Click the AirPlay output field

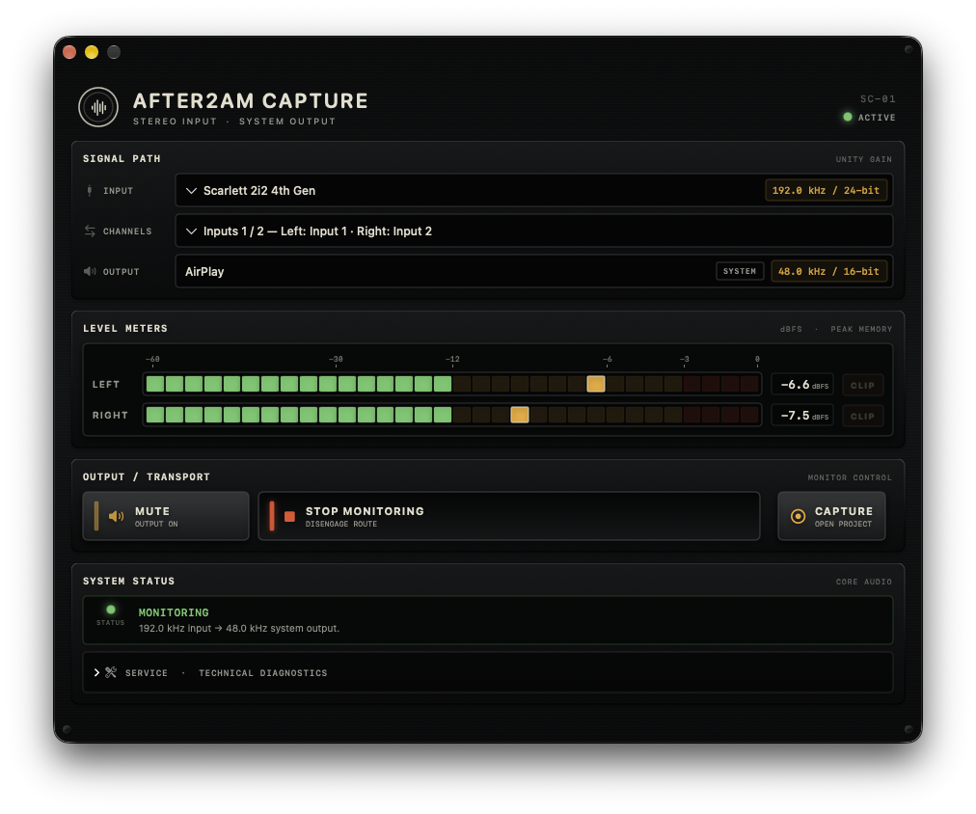tap(534, 271)
